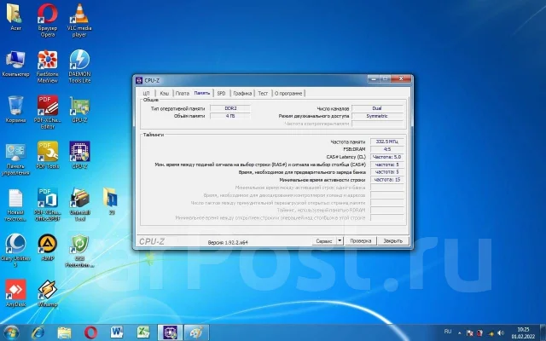Screen dimensions: 546x341
Task: Click the частота: 15 value field
Action: coord(386,180)
